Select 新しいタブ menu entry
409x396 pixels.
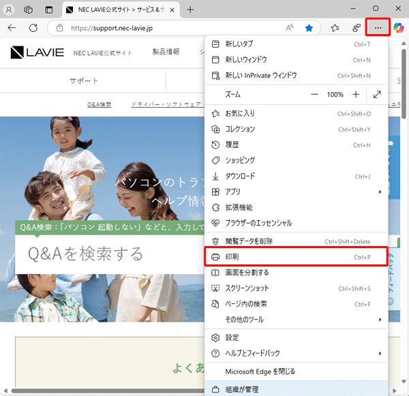point(297,44)
